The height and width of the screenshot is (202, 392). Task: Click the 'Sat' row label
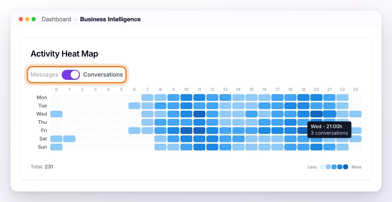pyautogui.click(x=43, y=139)
